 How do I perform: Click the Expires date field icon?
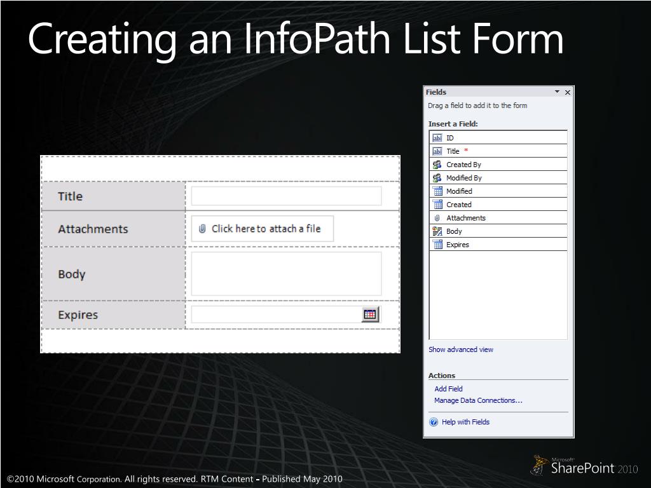[x=437, y=245]
